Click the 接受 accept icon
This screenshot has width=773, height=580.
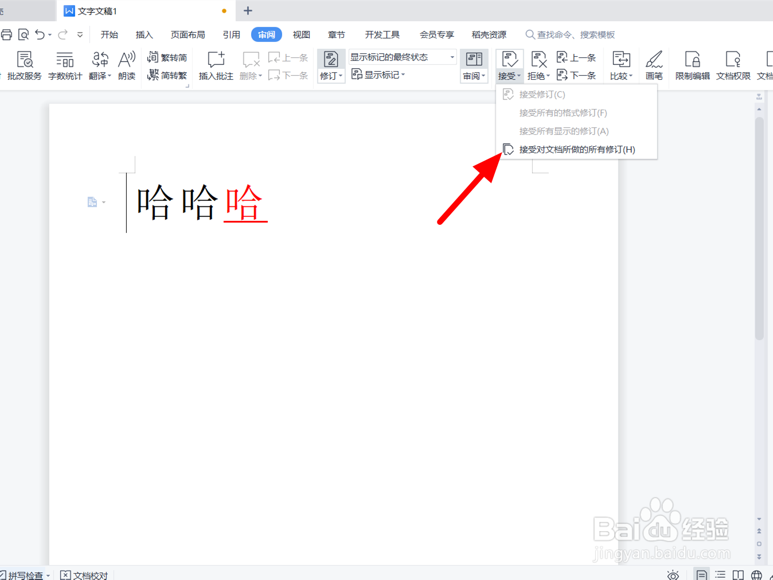click(510, 59)
